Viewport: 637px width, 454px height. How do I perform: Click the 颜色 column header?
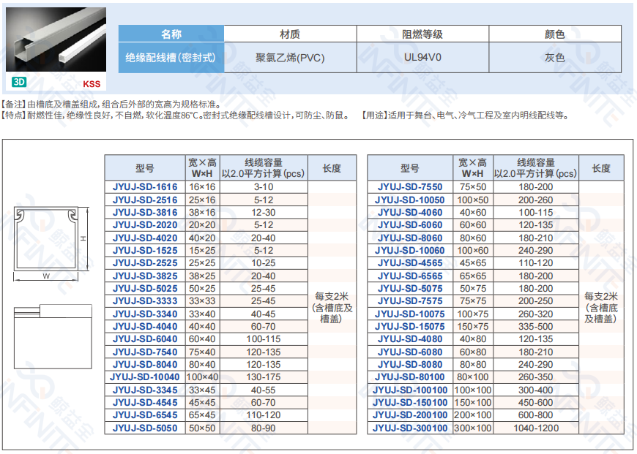(x=554, y=34)
